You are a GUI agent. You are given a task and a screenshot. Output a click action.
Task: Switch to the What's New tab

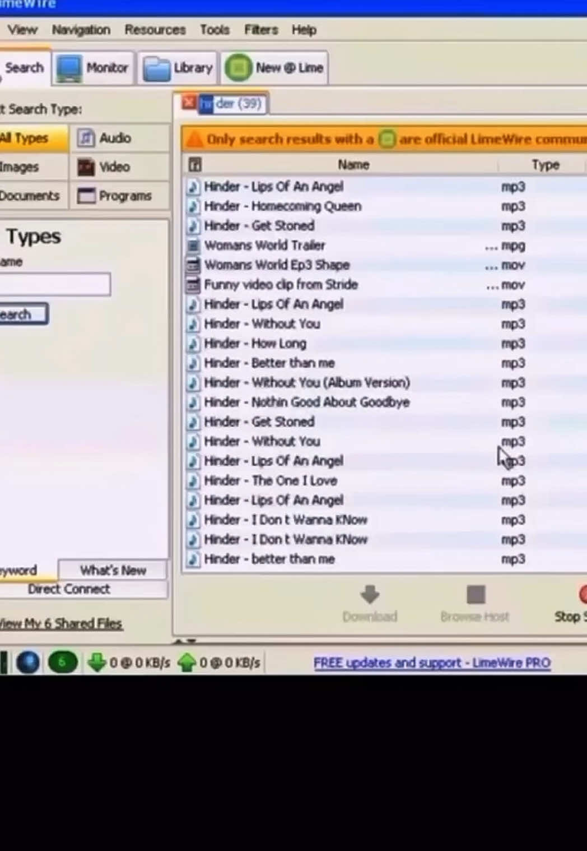click(113, 570)
